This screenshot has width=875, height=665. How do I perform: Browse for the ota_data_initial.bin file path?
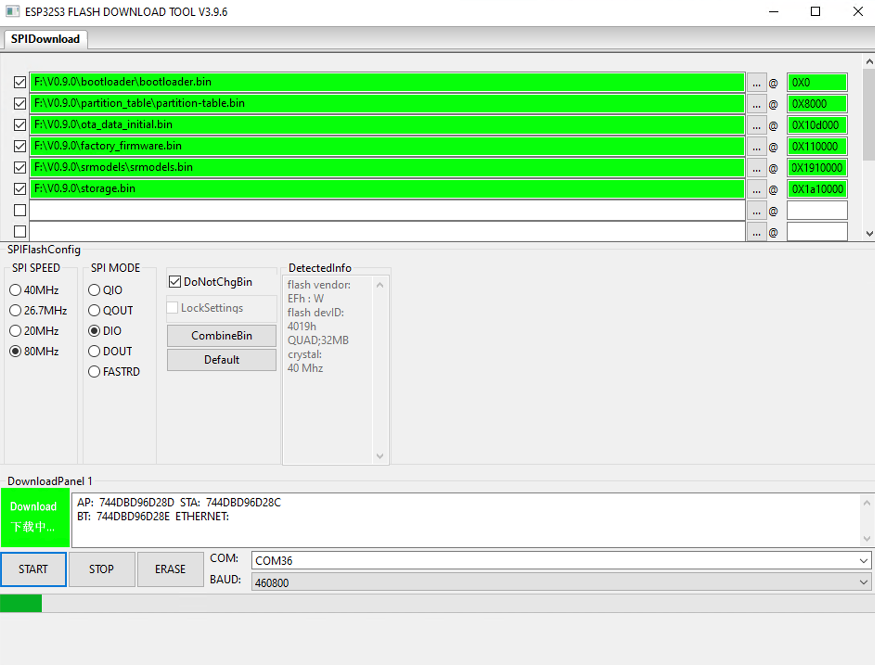pos(756,125)
